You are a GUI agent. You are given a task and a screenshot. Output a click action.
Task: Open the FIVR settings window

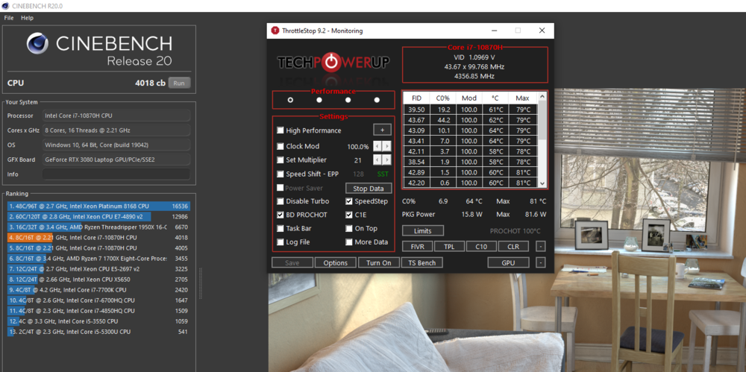click(417, 246)
